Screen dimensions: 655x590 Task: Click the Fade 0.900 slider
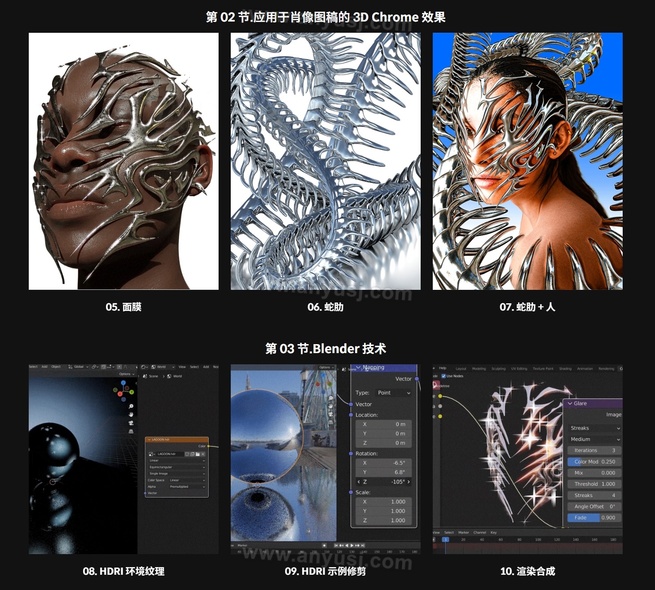point(594,518)
